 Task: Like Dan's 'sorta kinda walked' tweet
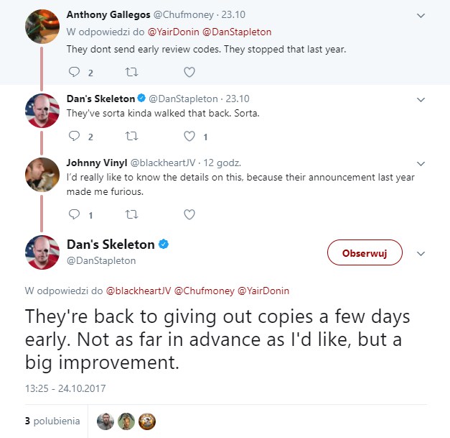pos(189,136)
